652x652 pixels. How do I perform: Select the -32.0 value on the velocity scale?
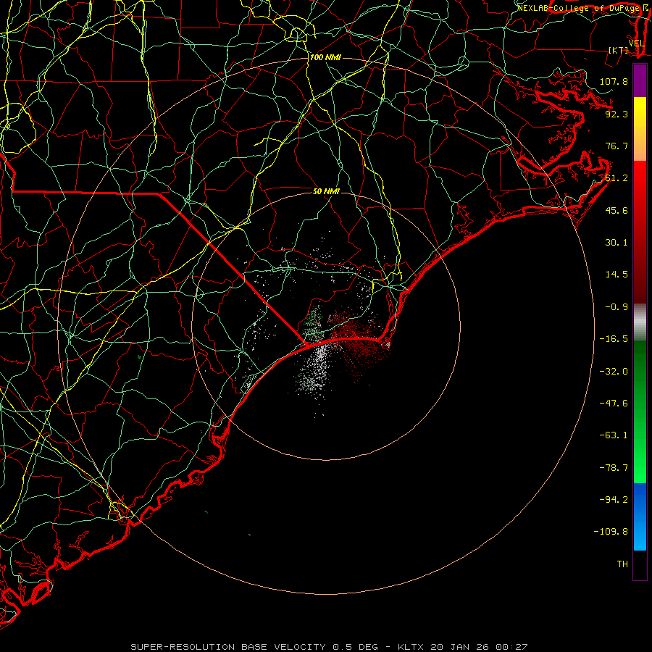(614, 372)
